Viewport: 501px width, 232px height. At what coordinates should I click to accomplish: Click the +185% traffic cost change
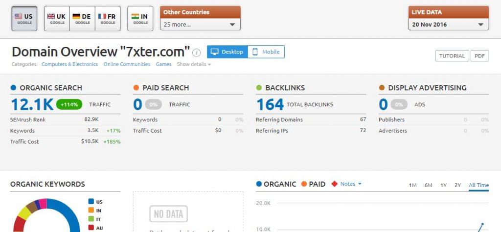pos(112,142)
